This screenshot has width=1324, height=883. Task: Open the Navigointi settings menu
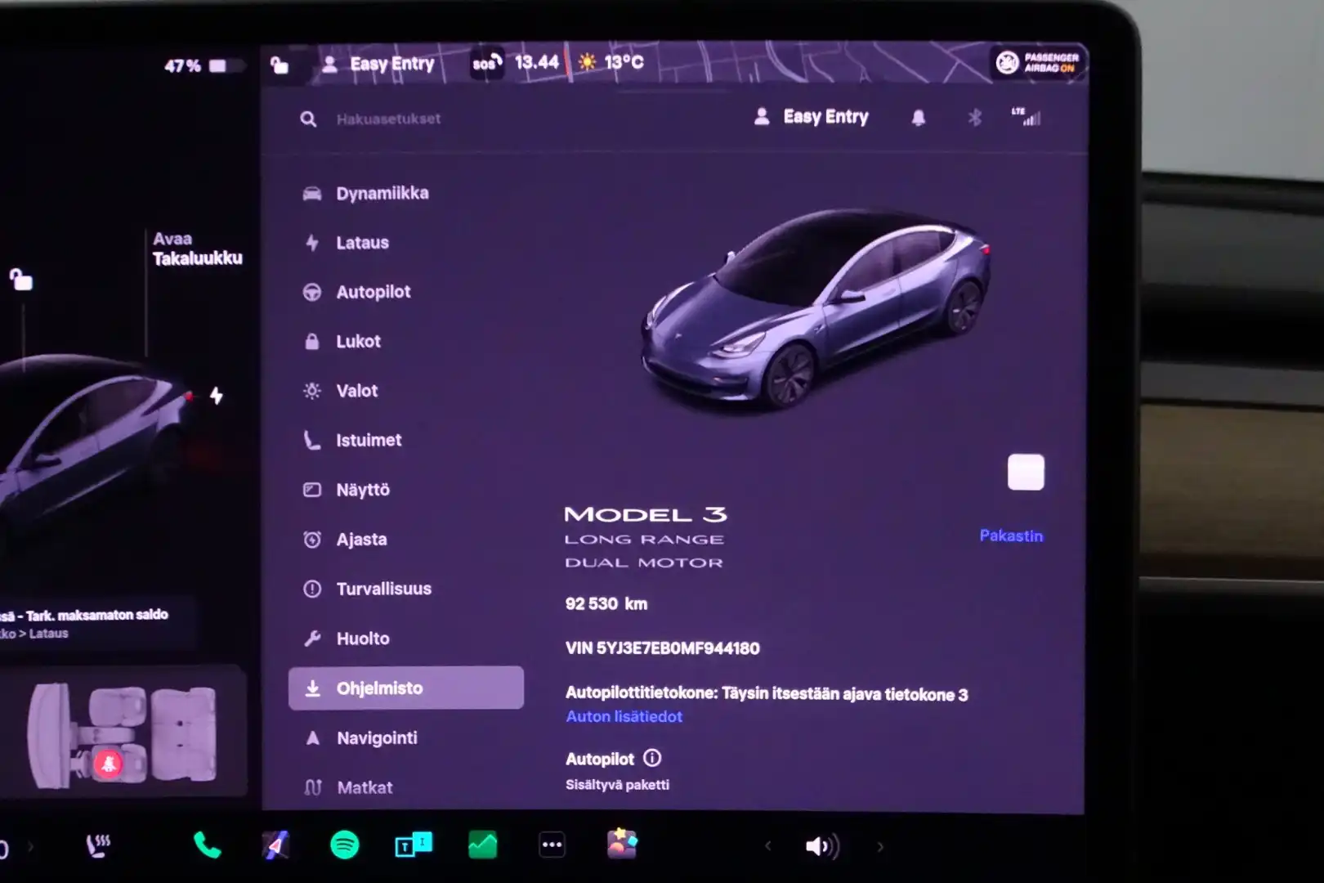pyautogui.click(x=360, y=738)
